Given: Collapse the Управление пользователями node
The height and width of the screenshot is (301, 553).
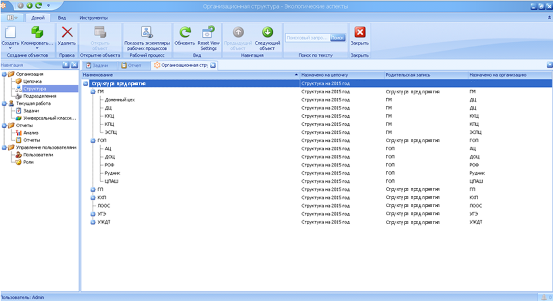Looking at the screenshot, I should pyautogui.click(x=4, y=148).
